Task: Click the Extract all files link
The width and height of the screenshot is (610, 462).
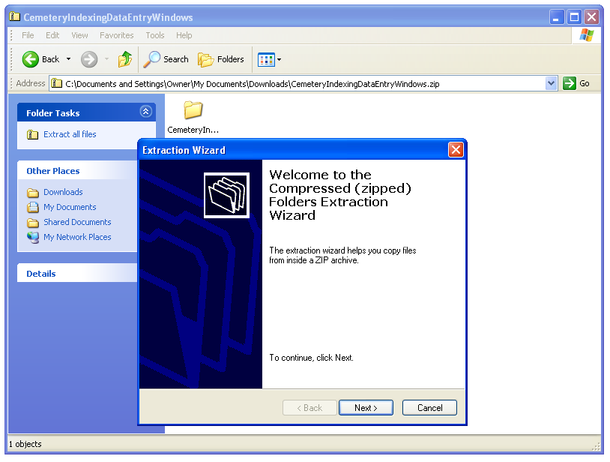Action: click(70, 134)
